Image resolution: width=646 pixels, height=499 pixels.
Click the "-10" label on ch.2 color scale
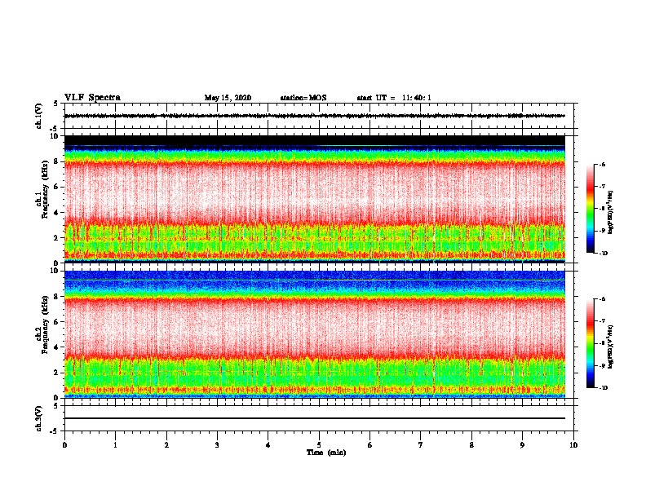coord(603,387)
